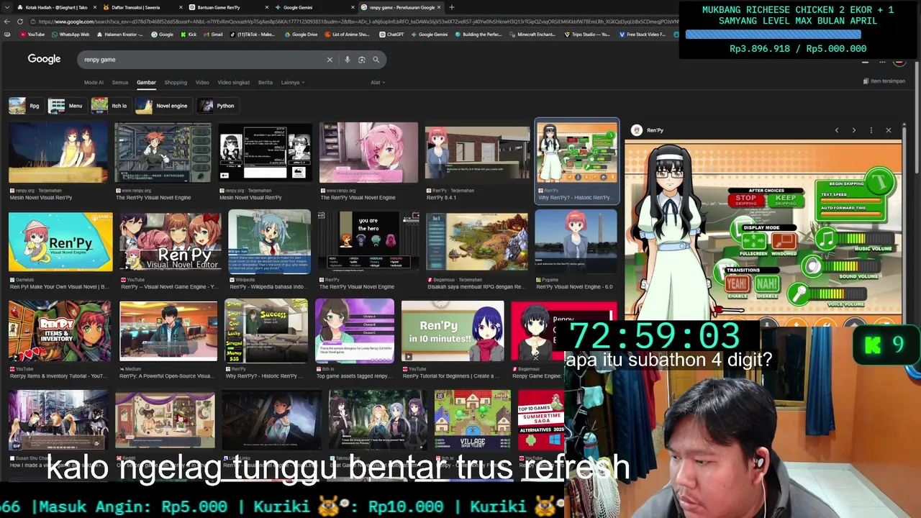
Task: Start voice search with the microphone icon
Action: (347, 60)
